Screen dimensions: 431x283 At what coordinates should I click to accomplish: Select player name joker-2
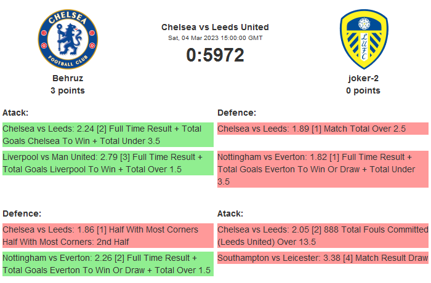363,78
